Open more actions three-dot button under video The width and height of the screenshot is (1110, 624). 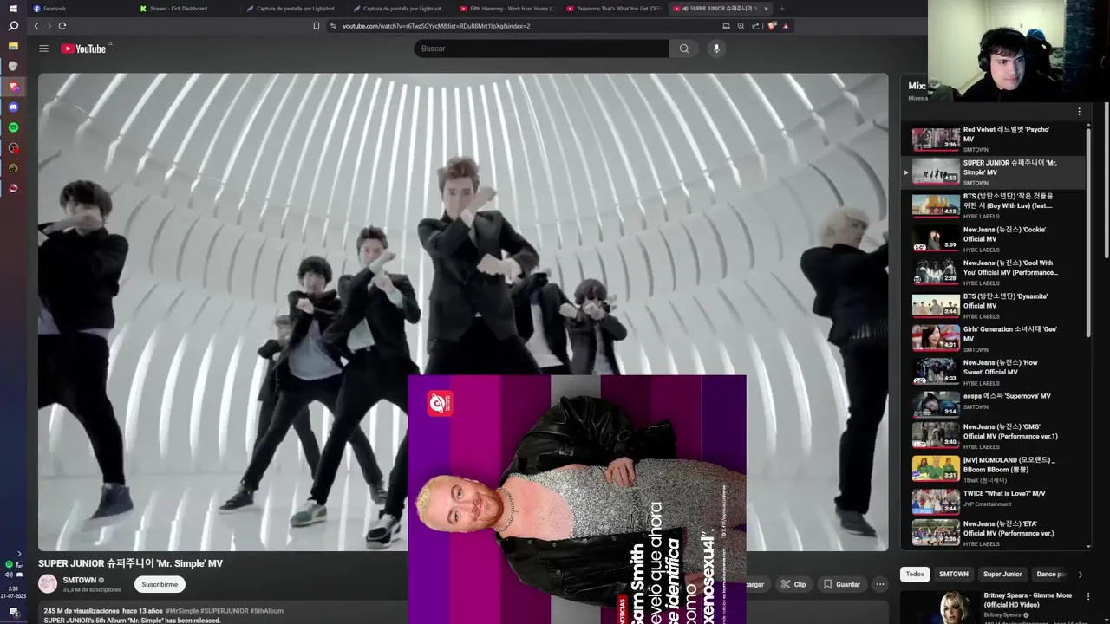[x=879, y=584]
